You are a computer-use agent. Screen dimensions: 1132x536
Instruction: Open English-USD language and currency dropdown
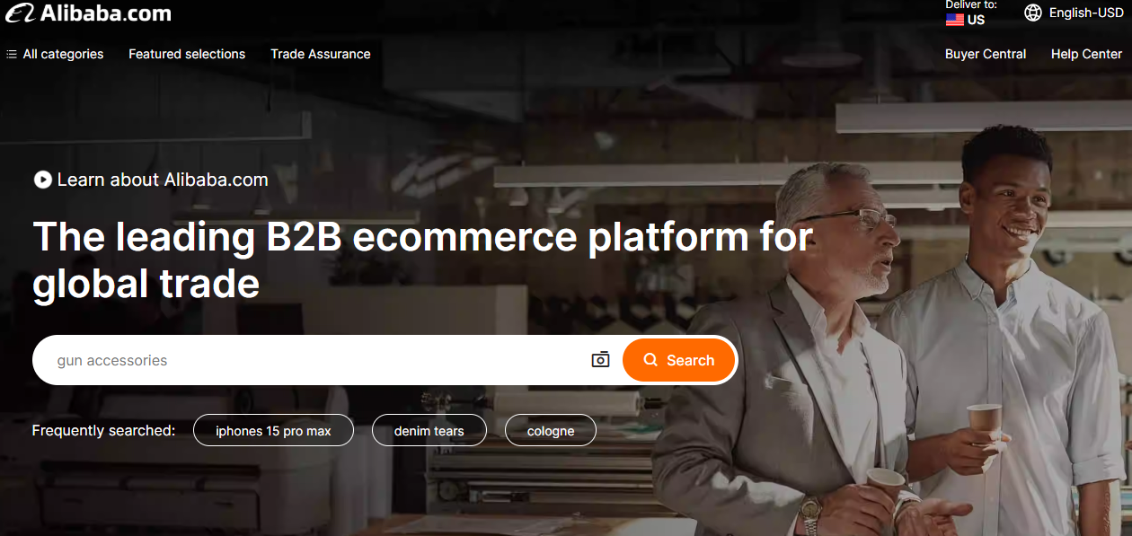[x=1074, y=13]
